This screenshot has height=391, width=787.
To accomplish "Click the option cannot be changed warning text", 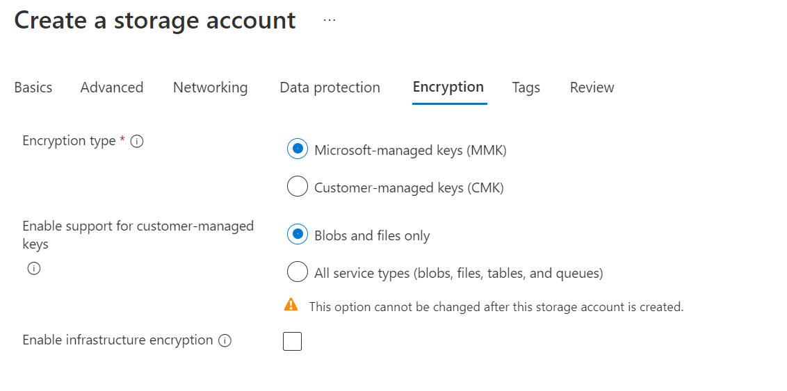I will pos(496,306).
